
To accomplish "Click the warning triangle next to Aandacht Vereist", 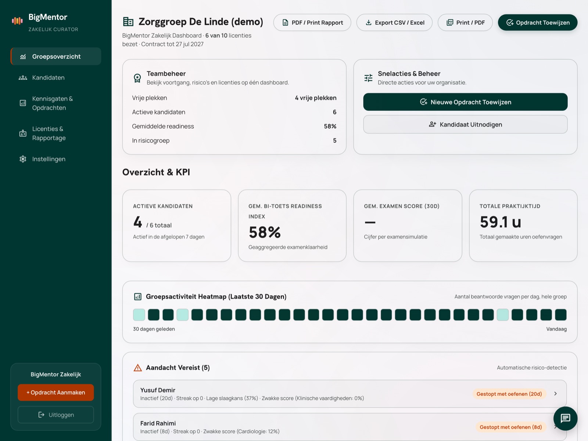I will [138, 367].
